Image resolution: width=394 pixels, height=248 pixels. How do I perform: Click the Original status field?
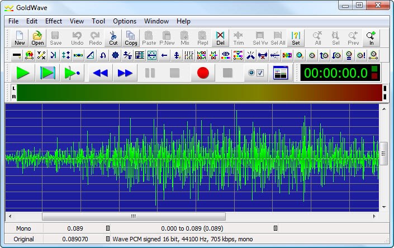23,239
